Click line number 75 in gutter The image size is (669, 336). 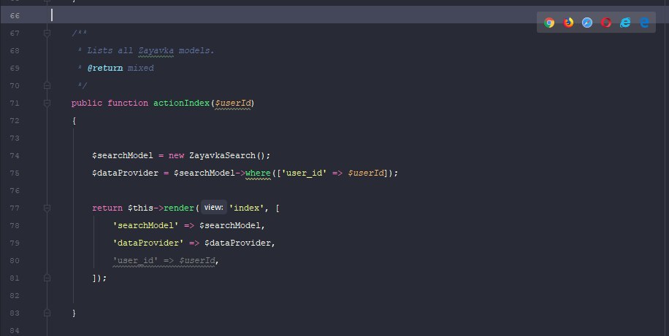pos(15,173)
